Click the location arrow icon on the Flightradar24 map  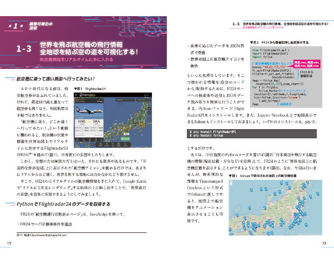point(92,144)
